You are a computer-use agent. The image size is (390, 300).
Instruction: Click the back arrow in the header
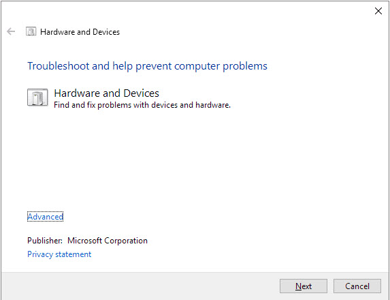tap(11, 31)
